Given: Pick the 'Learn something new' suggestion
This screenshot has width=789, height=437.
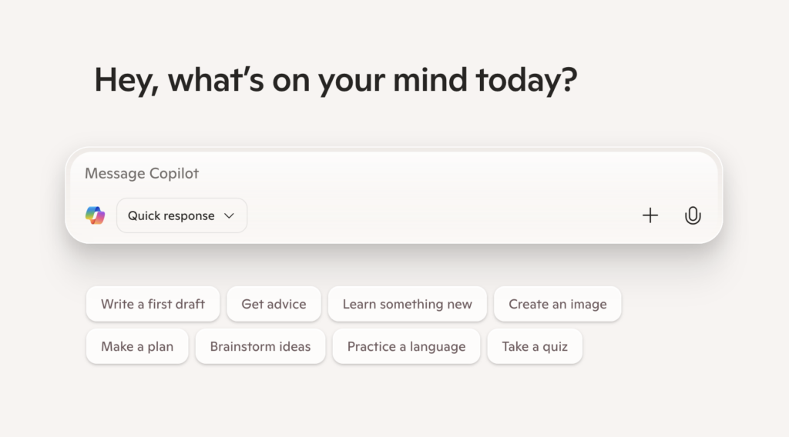Looking at the screenshot, I should click(407, 304).
